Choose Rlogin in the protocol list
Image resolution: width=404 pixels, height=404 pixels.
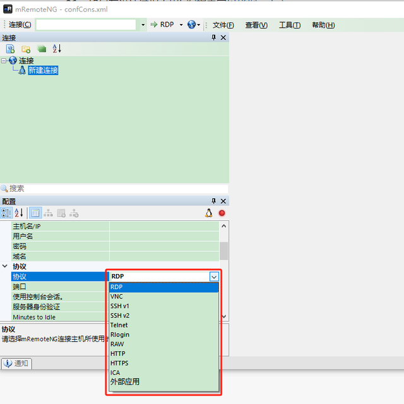tap(164, 335)
